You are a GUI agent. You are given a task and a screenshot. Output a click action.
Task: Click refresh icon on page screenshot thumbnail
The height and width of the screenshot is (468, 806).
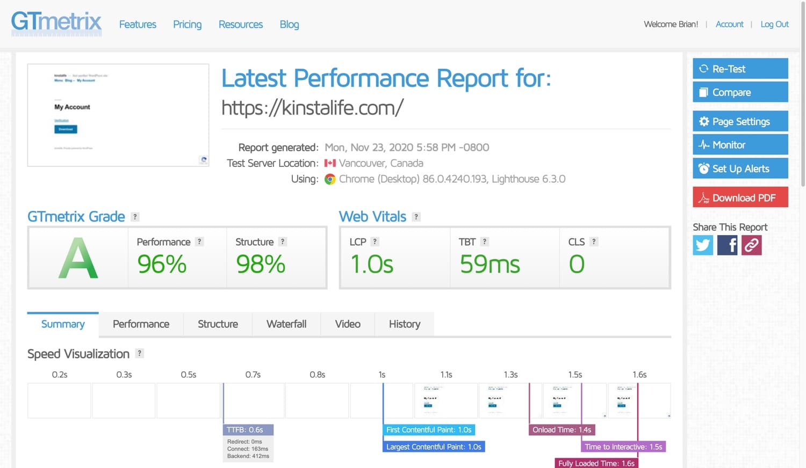click(x=203, y=159)
